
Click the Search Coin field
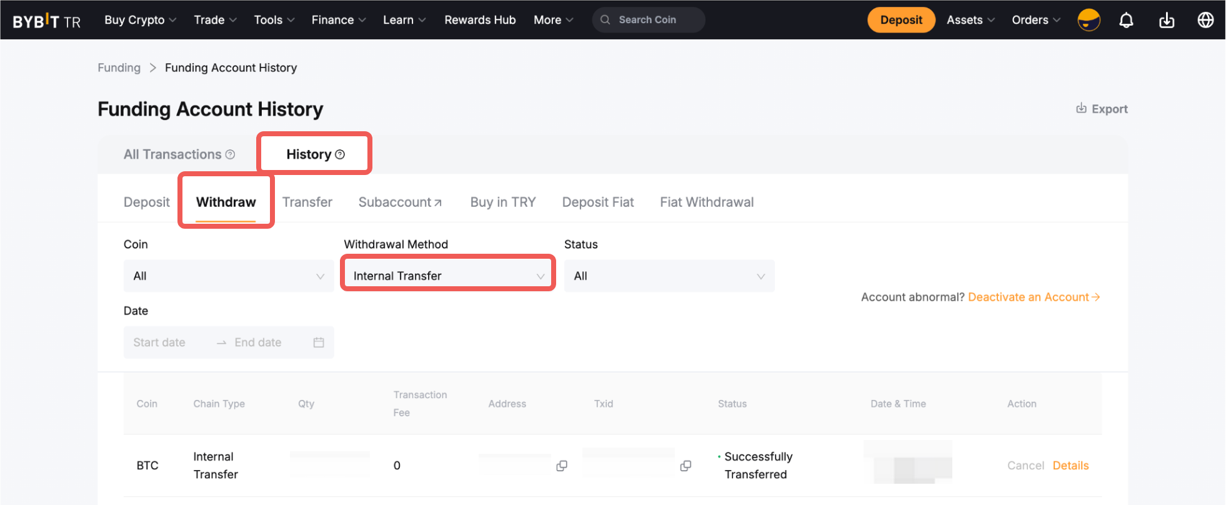(x=648, y=20)
